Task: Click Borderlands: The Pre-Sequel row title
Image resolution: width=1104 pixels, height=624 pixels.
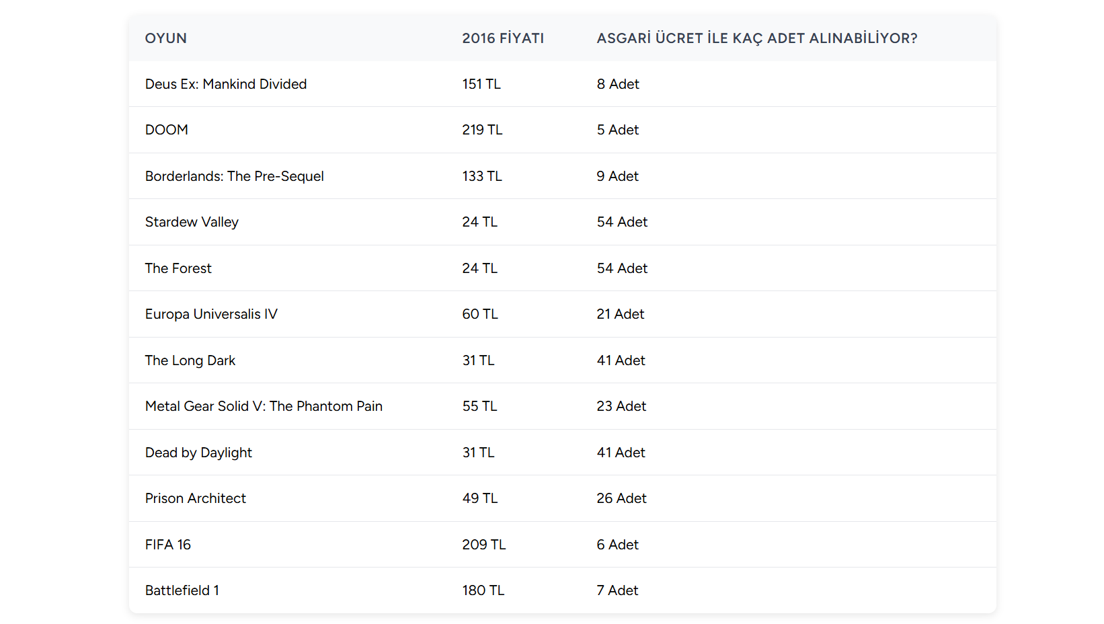Action: [235, 176]
